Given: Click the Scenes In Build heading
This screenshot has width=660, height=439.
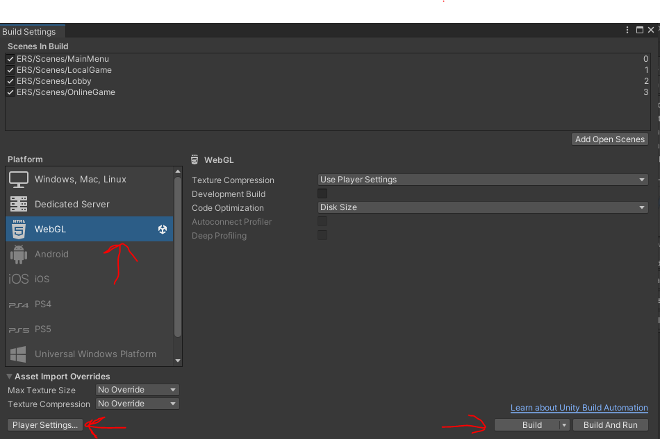Looking at the screenshot, I should [x=38, y=46].
